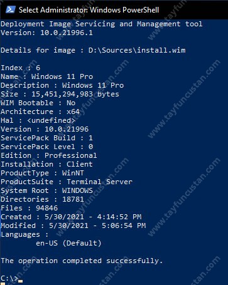228x285 pixels.
Task: Click the DISM 'Version: 10.0.21996.1' line
Action: (46, 33)
